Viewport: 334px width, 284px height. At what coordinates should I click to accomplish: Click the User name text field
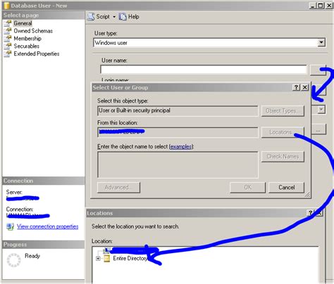coord(204,70)
